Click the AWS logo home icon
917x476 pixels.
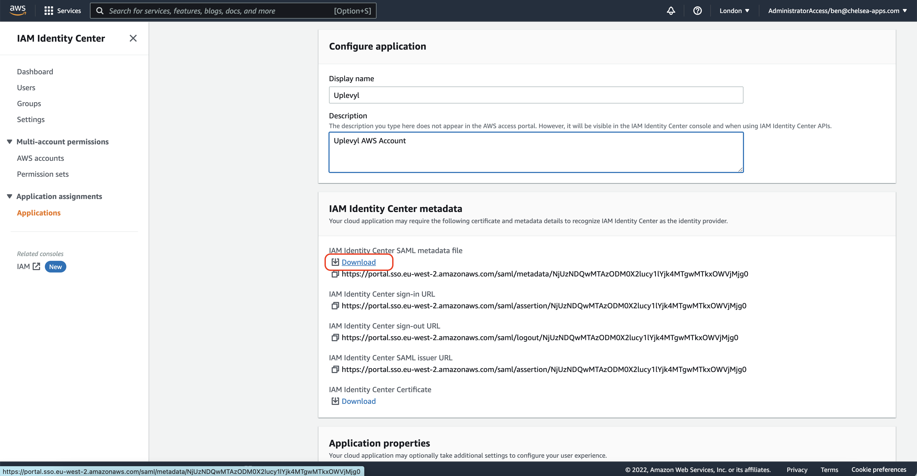18,10
